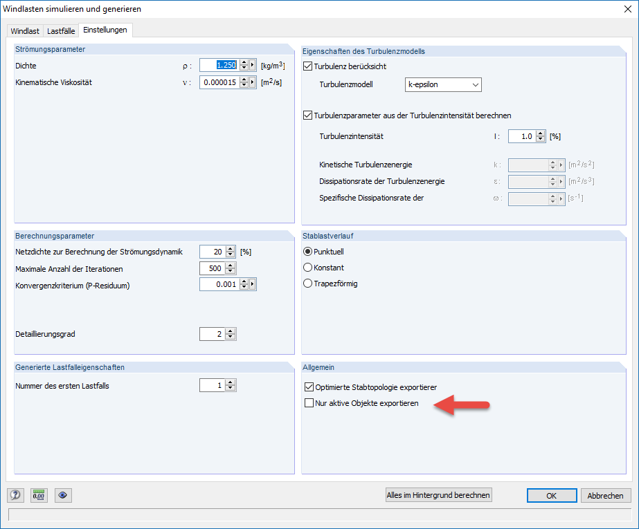Open the help dialog via question mark icon
Viewport: 639px width, 529px height.
[x=15, y=495]
